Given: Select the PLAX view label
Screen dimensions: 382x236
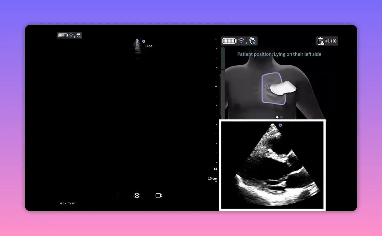Looking at the screenshot, I should pyautogui.click(x=149, y=46).
